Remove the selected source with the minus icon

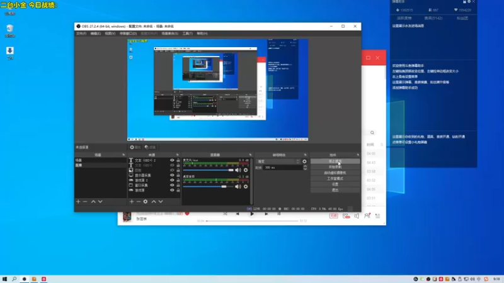click(139, 201)
